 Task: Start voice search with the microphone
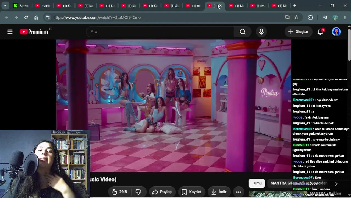[261, 32]
